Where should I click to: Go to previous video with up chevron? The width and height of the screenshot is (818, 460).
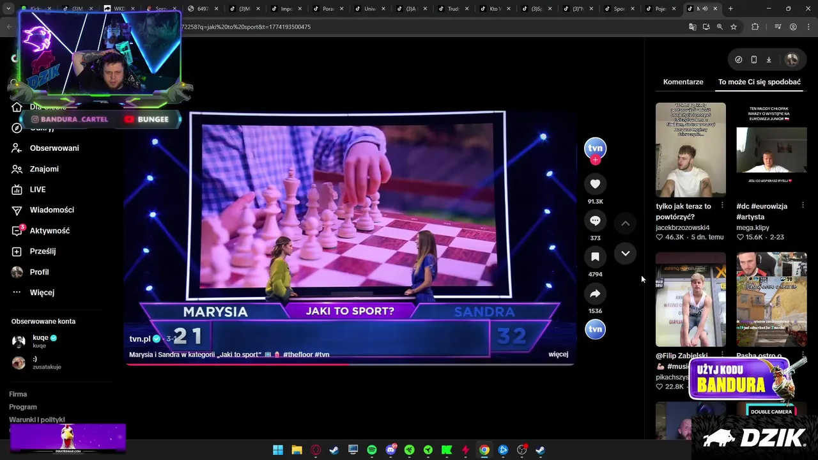click(x=626, y=223)
